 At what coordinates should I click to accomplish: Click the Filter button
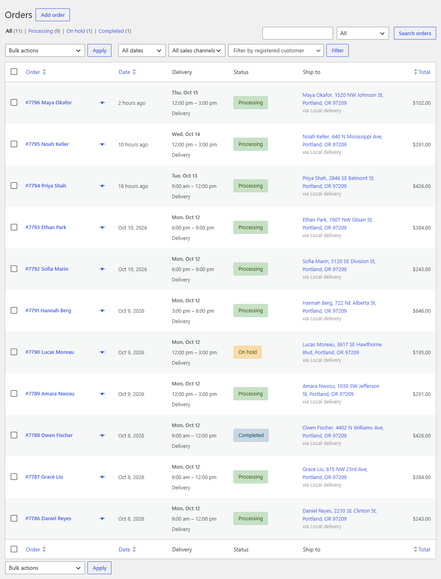click(x=338, y=50)
